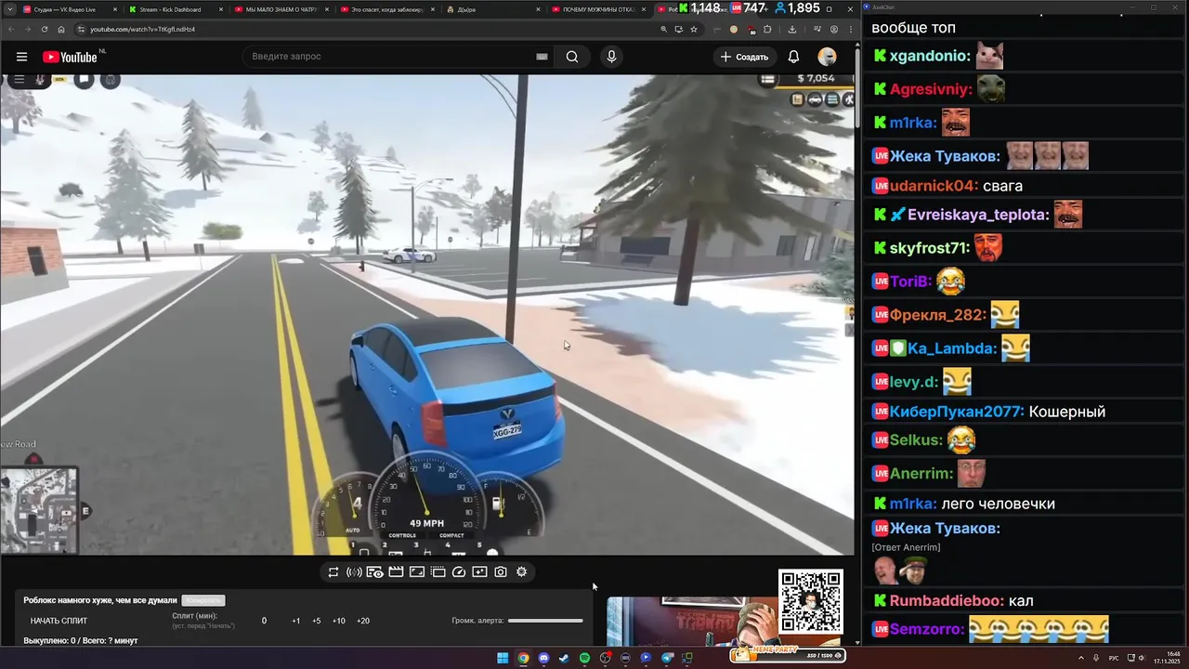Click the minimap in the game video
The image size is (1189, 669).
coord(39,509)
